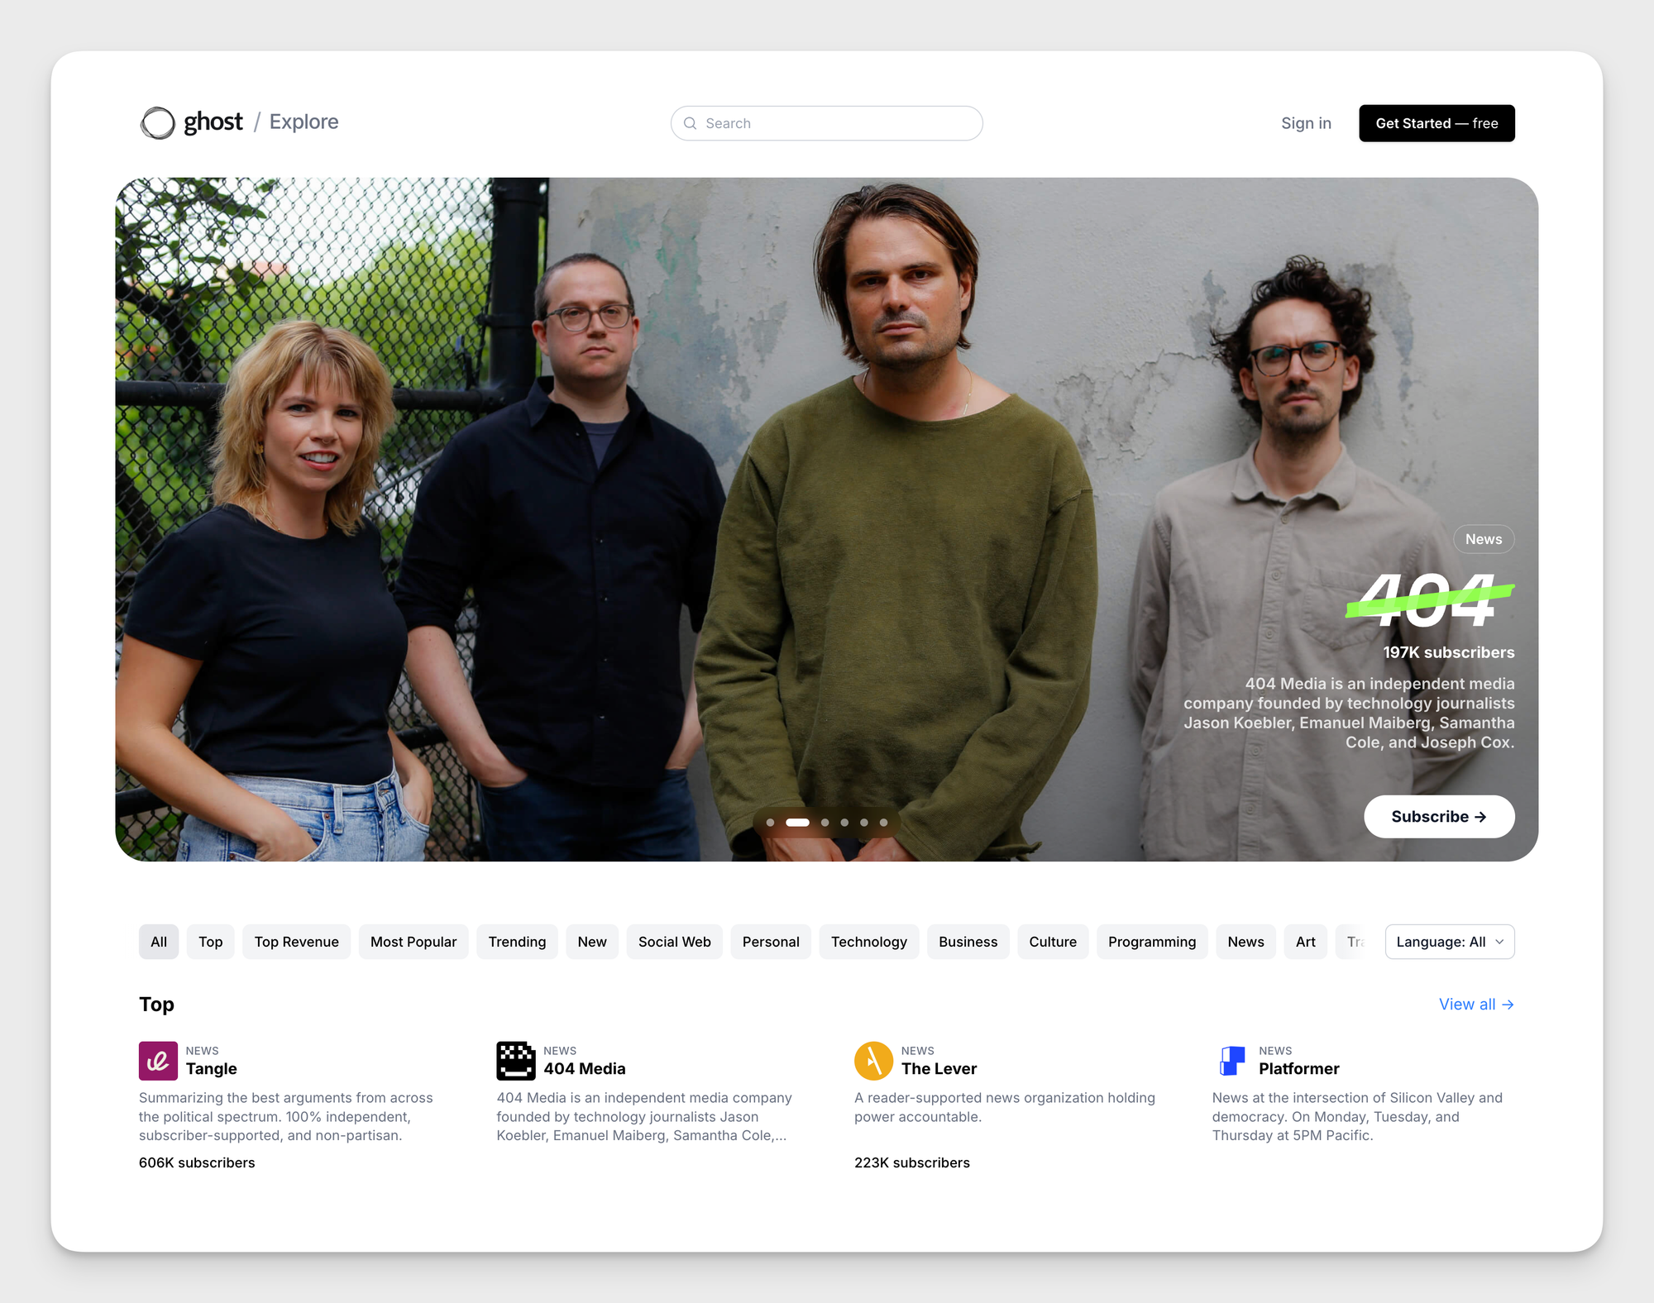
Task: Click the 404 Media pixel icon
Action: pyautogui.click(x=515, y=1061)
